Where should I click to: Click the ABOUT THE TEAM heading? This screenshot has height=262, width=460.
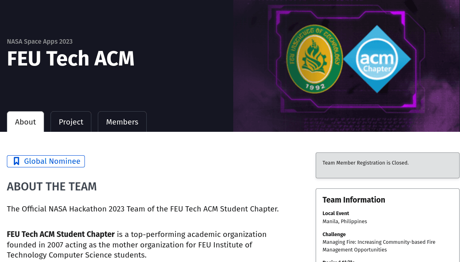52,186
